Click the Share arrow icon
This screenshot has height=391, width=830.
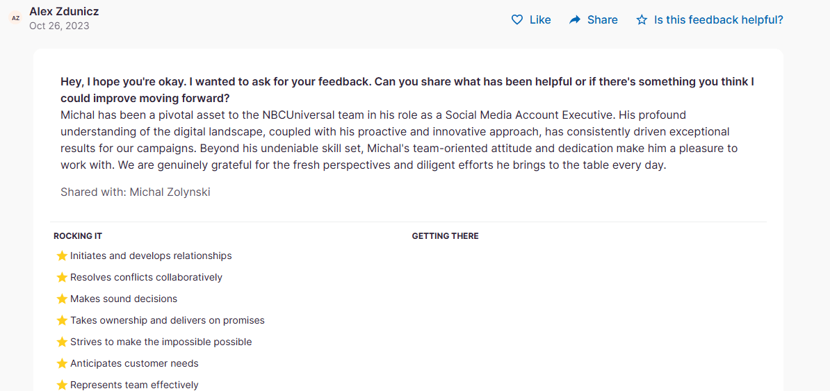575,19
